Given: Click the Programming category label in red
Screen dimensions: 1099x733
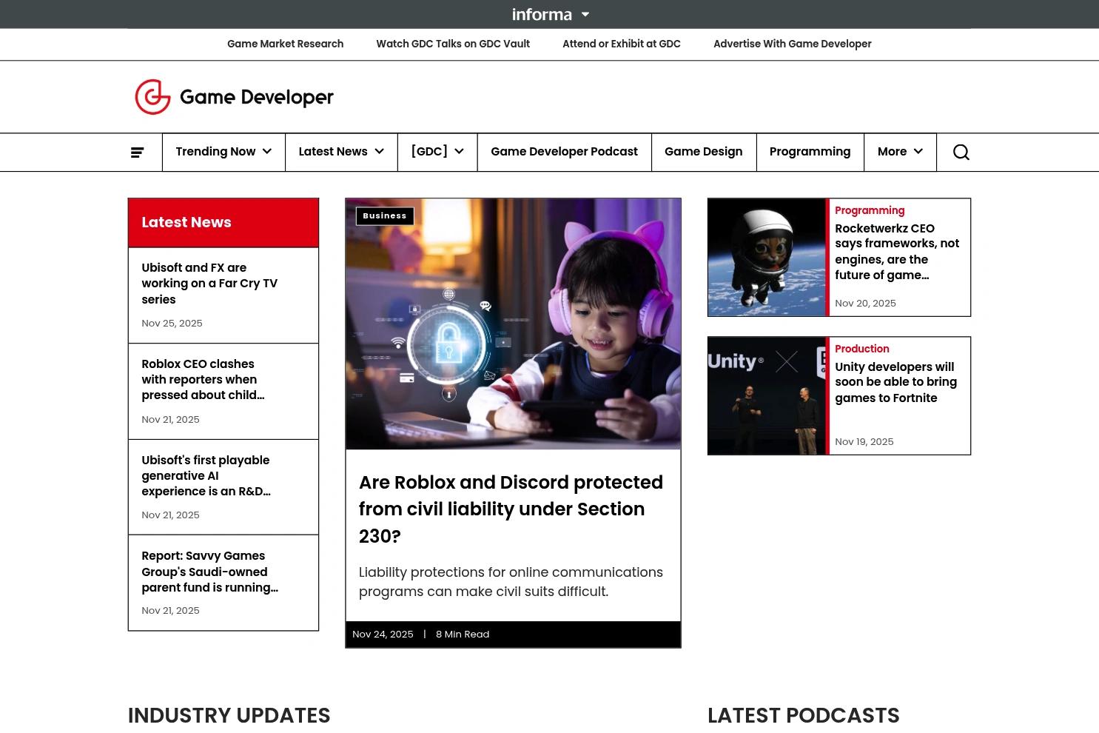Looking at the screenshot, I should 870,211.
